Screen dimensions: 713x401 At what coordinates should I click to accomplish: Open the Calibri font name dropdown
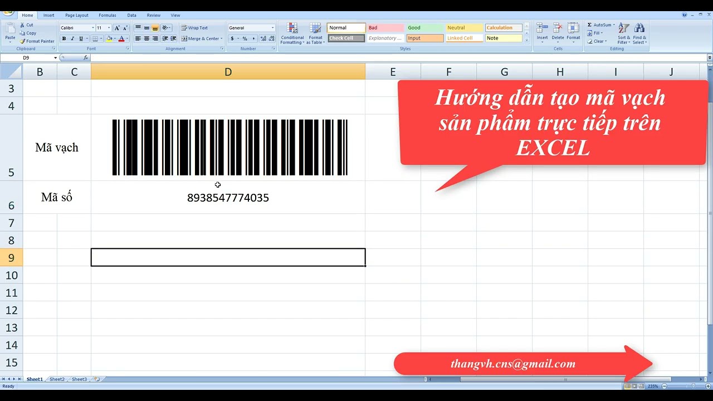point(92,28)
